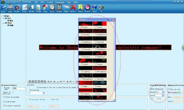This screenshot has width=184, height=110.
Task: Click the Effect window scrollbar up arrow
Action: [x=114, y=23]
